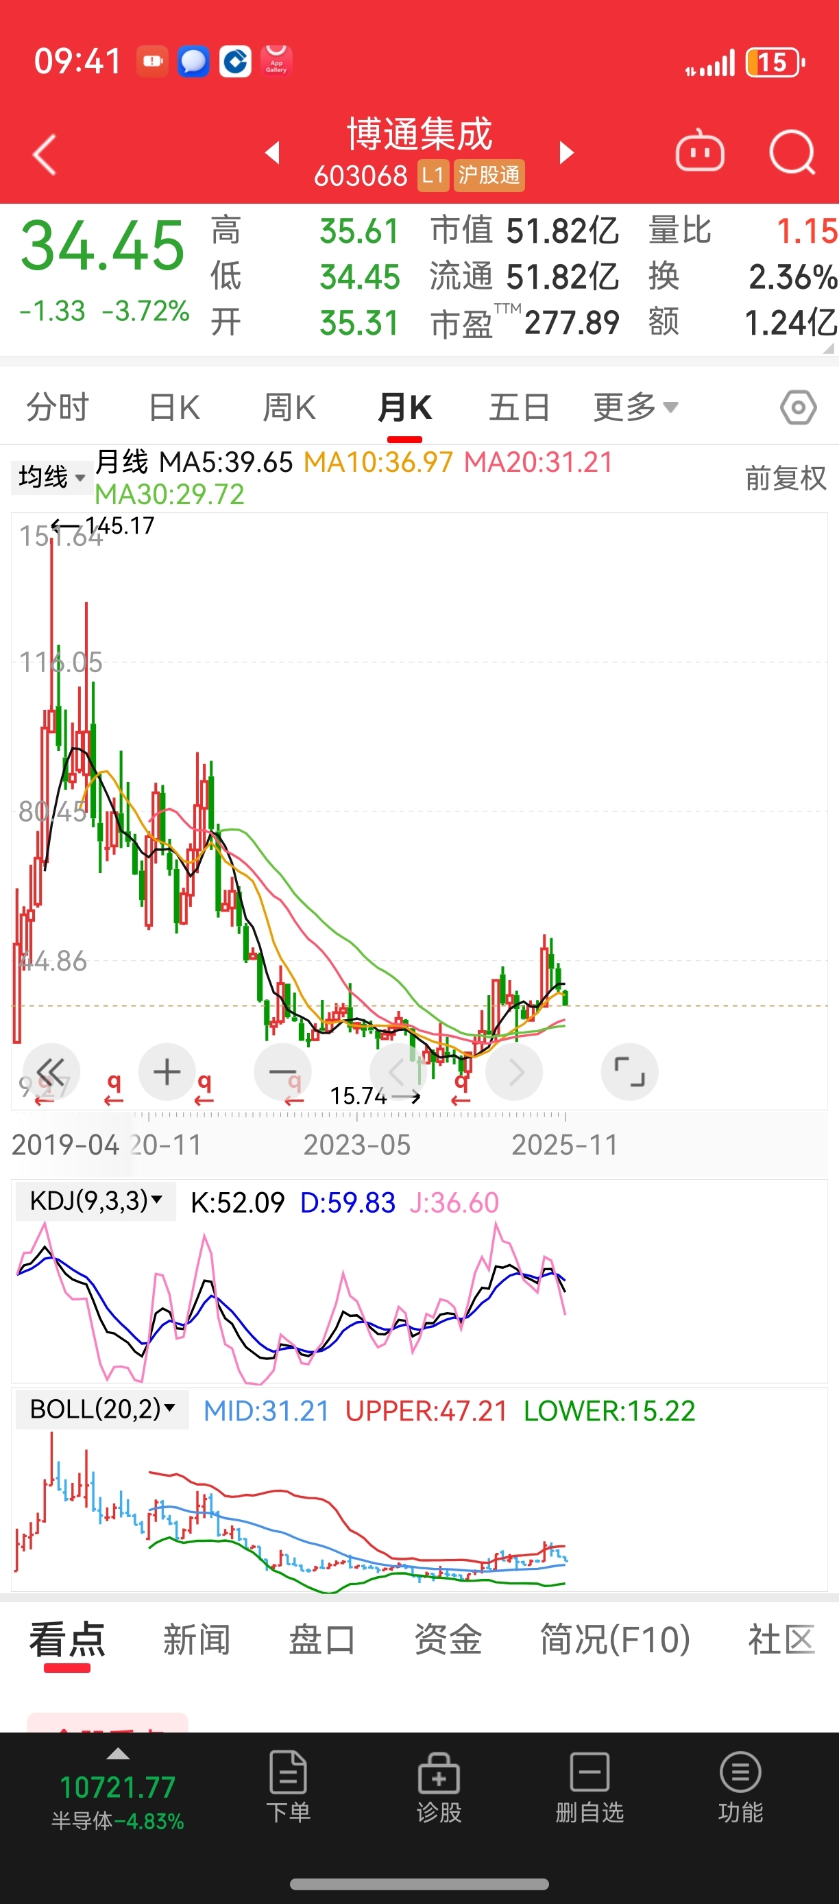
Task: Tap MA20:31.21 legend label
Action: [538, 462]
